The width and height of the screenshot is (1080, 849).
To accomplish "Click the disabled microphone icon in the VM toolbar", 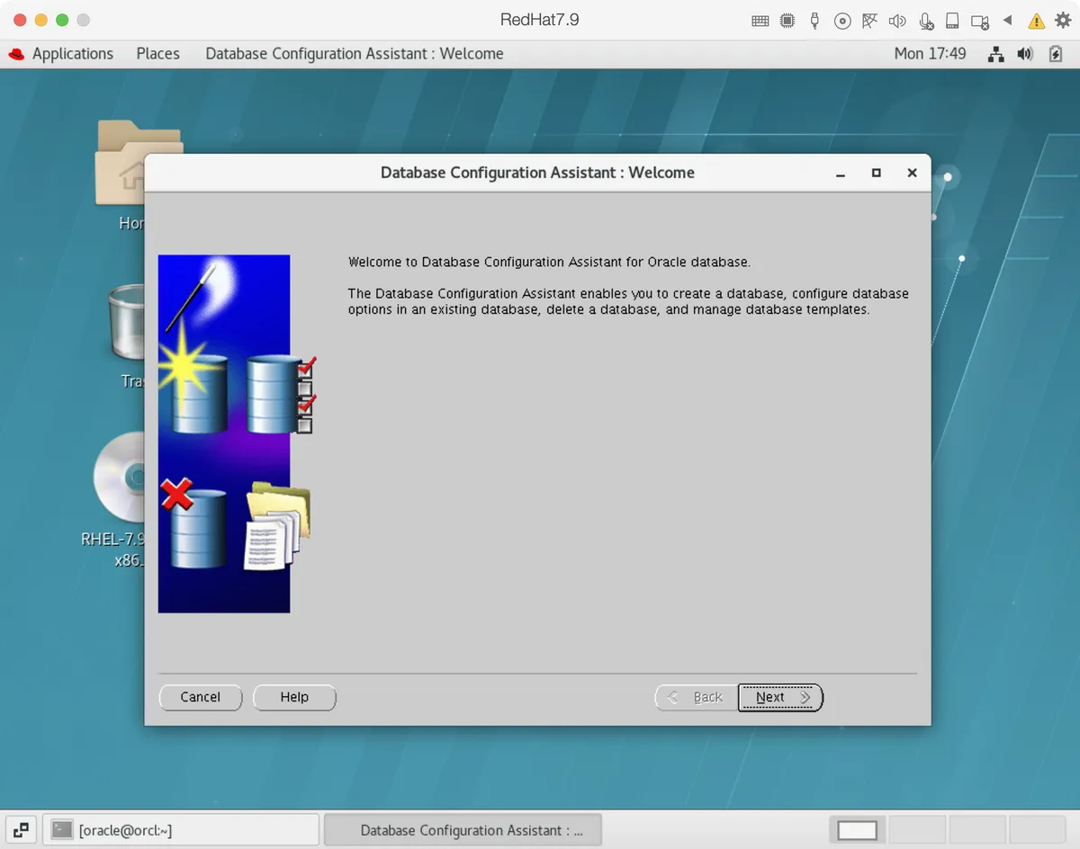I will point(927,20).
